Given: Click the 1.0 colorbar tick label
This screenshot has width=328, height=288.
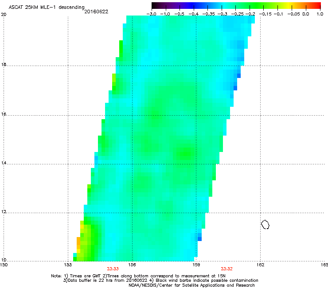Looking at the screenshot, I should (x=320, y=14).
